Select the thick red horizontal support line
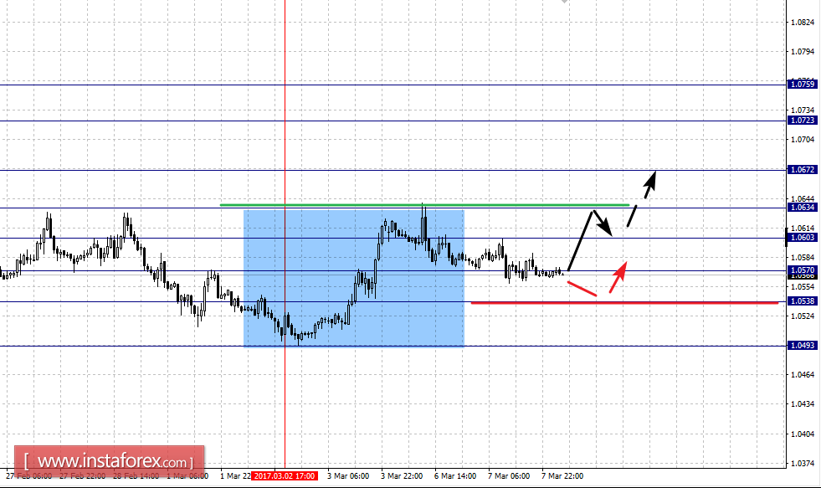The image size is (821, 488). (624, 303)
